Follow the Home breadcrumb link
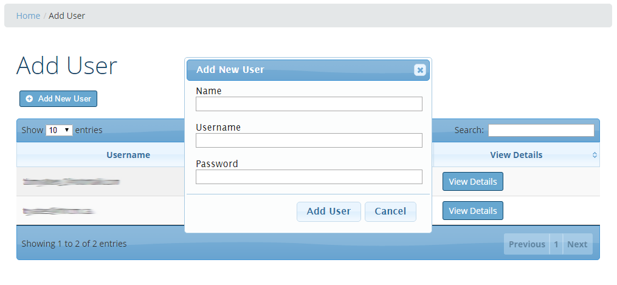The width and height of the screenshot is (617, 285). click(28, 16)
